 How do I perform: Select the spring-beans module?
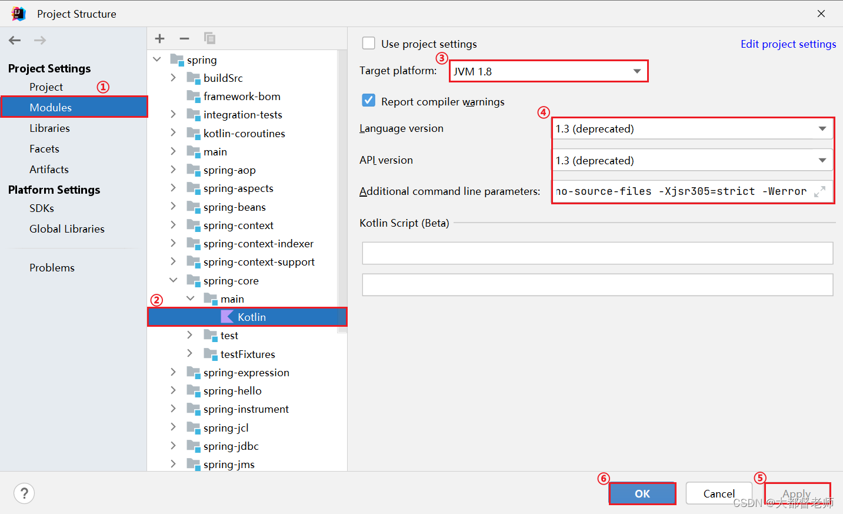coord(235,207)
